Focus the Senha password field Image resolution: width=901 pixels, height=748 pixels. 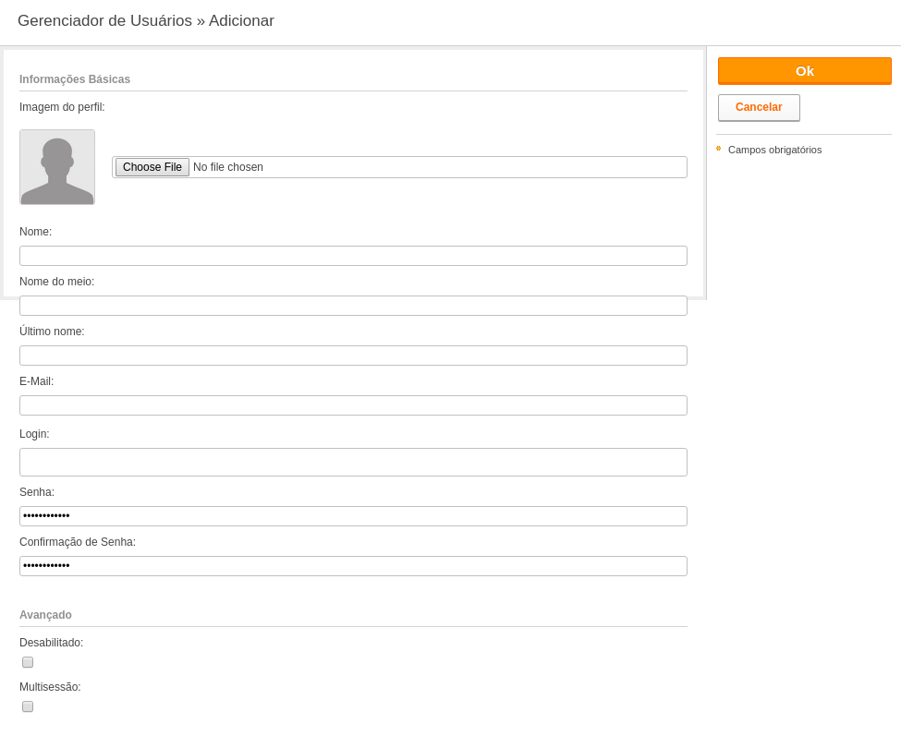coord(353,516)
